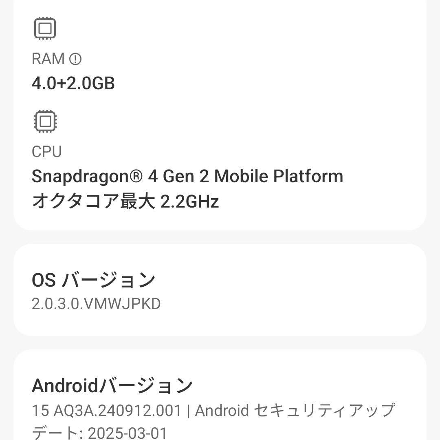The height and width of the screenshot is (440, 440).
Task: Open the OS バージョン card
Action: coord(220,290)
